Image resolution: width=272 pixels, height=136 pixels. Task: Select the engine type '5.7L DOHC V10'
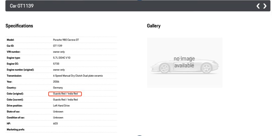coord(62,58)
